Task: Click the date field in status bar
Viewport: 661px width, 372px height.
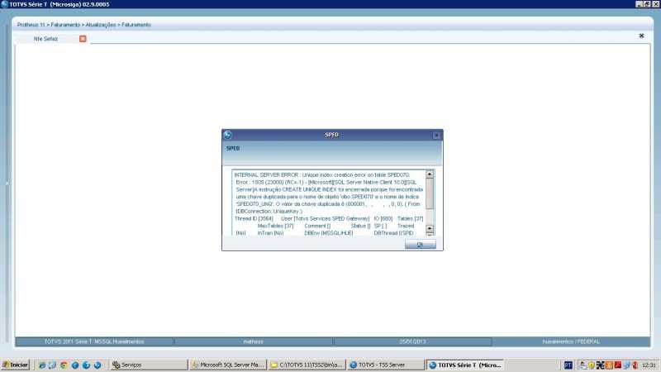Action: (412, 341)
